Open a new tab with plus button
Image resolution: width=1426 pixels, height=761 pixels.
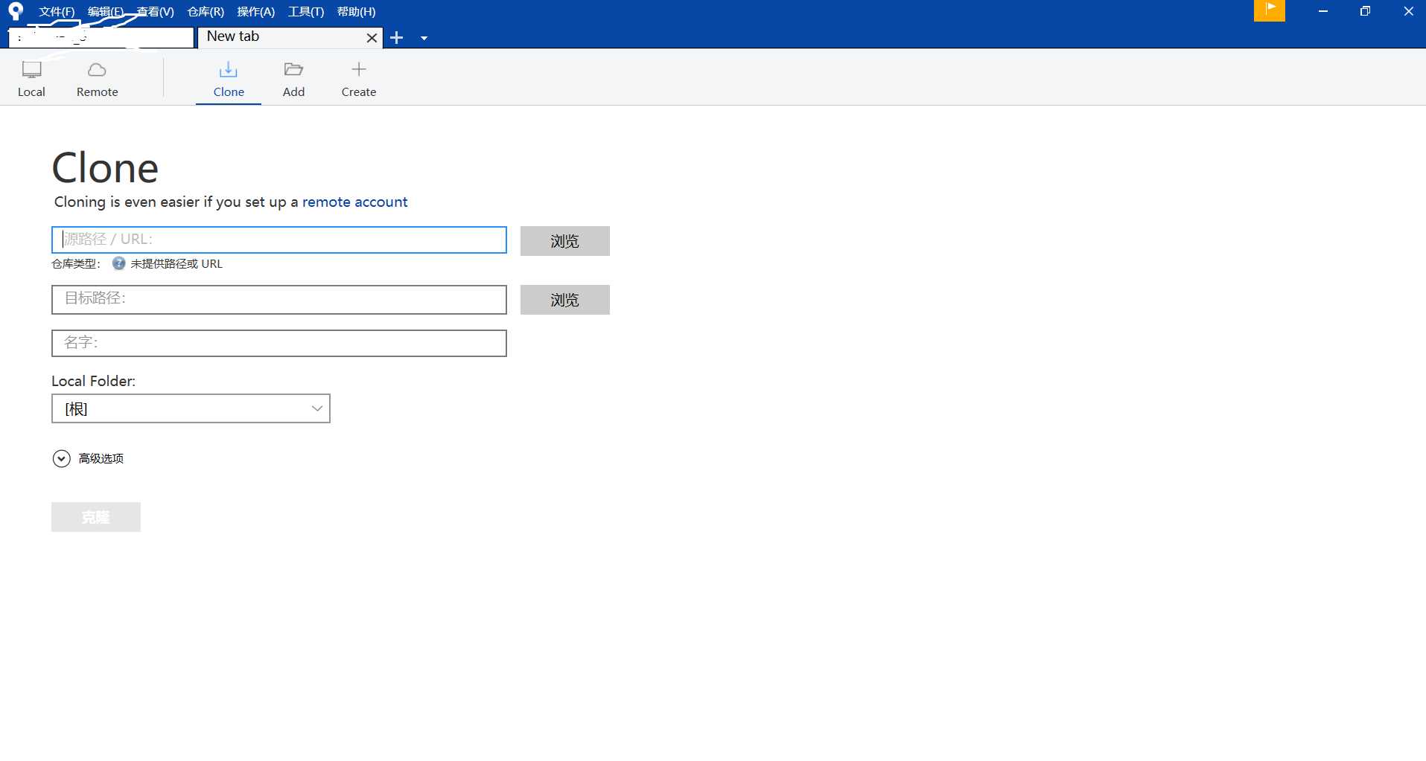tap(397, 38)
